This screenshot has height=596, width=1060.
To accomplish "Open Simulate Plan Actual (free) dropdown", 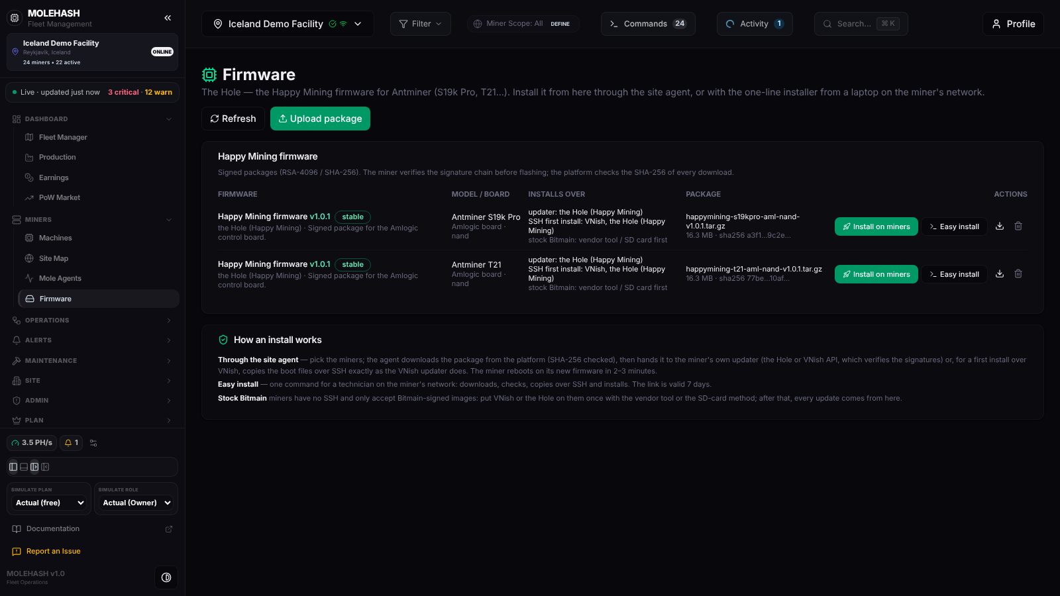I will click(x=50, y=503).
